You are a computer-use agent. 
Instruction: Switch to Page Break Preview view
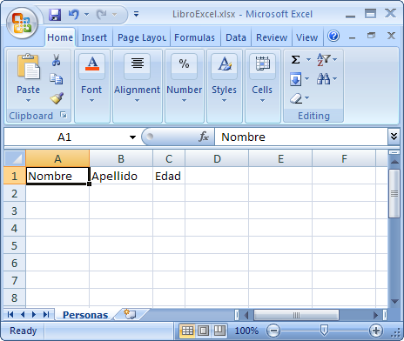pos(219,331)
